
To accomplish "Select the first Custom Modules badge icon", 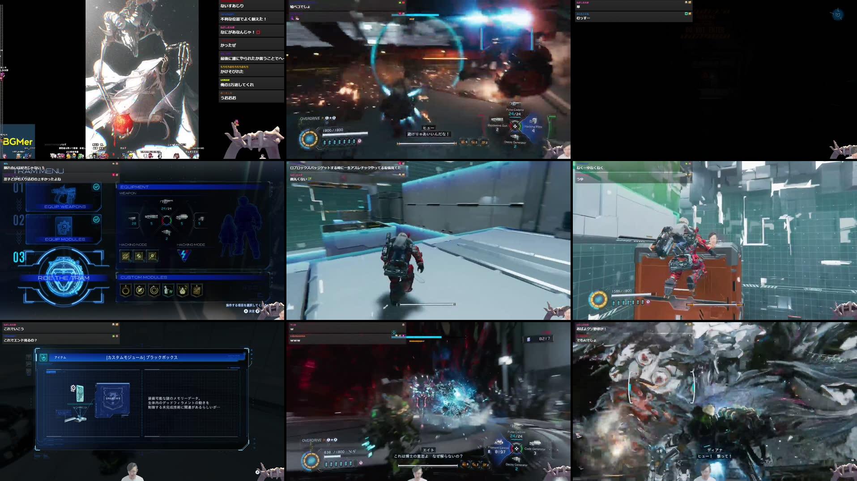I will point(126,290).
